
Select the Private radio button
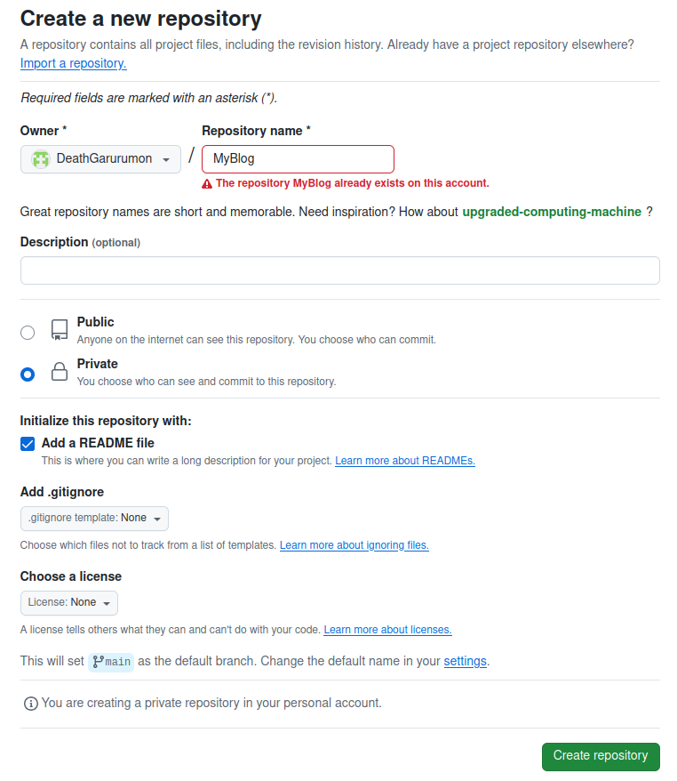click(28, 374)
